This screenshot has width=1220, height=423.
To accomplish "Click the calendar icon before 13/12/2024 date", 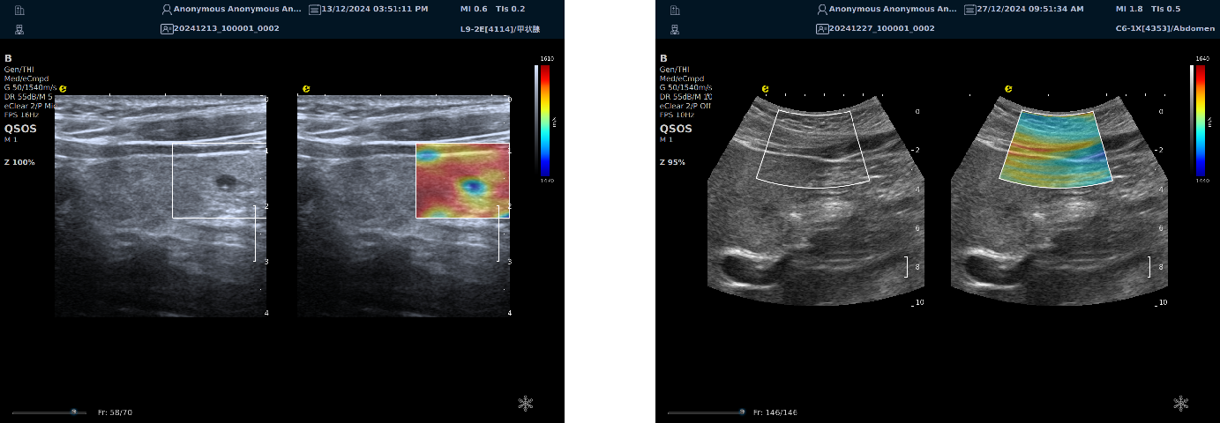I will click(x=315, y=9).
